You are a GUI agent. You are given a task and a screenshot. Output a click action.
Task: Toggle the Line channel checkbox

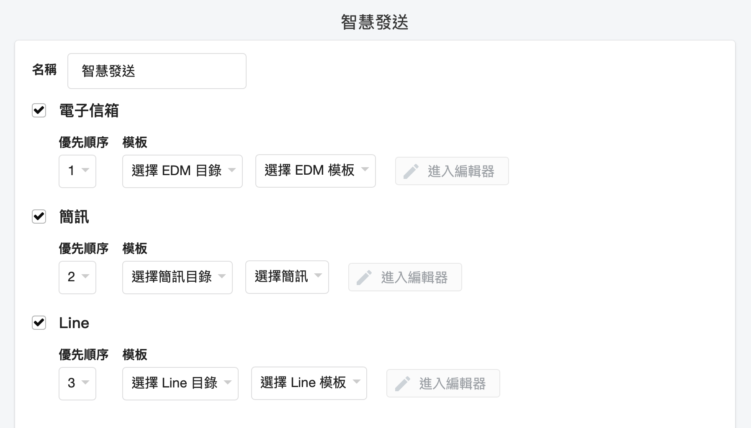point(39,323)
